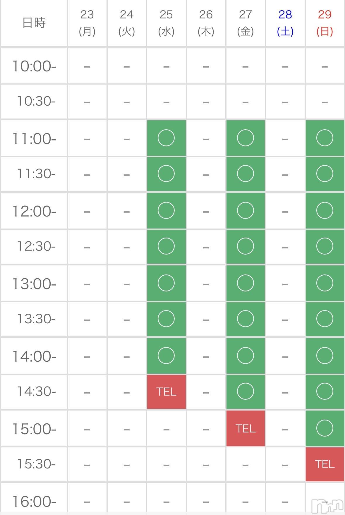Select 11:00 slot on Wednesday 25

pyautogui.click(x=166, y=138)
